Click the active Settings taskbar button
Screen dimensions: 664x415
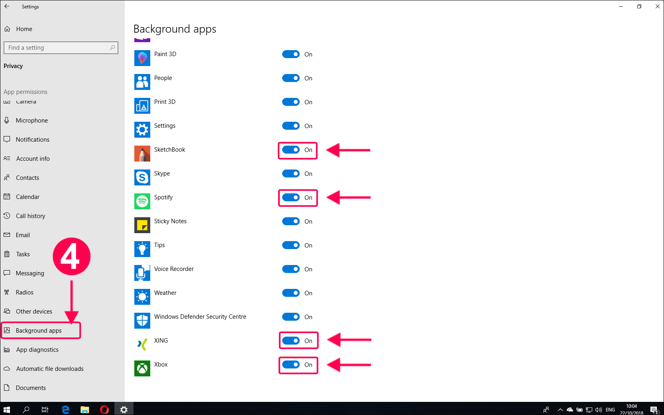point(124,409)
